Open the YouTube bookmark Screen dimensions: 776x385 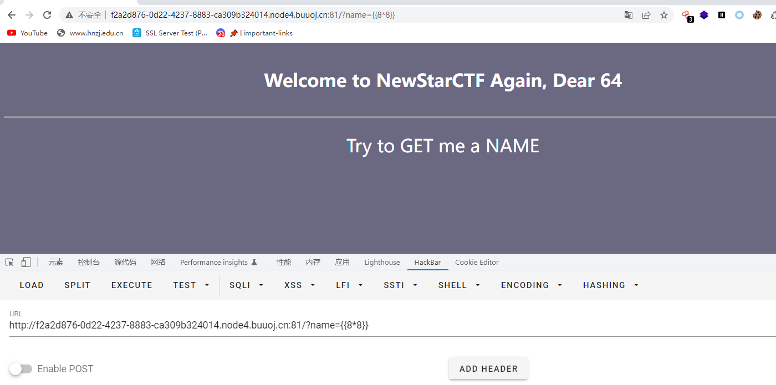click(x=28, y=33)
